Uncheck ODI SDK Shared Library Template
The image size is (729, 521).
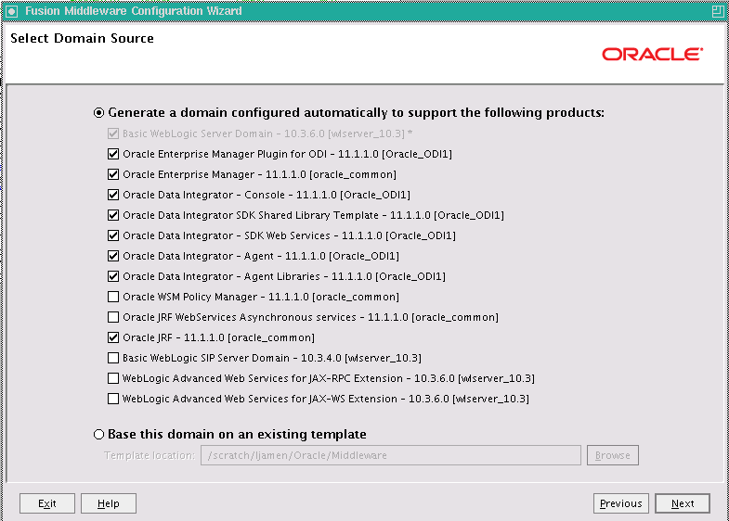click(x=113, y=215)
